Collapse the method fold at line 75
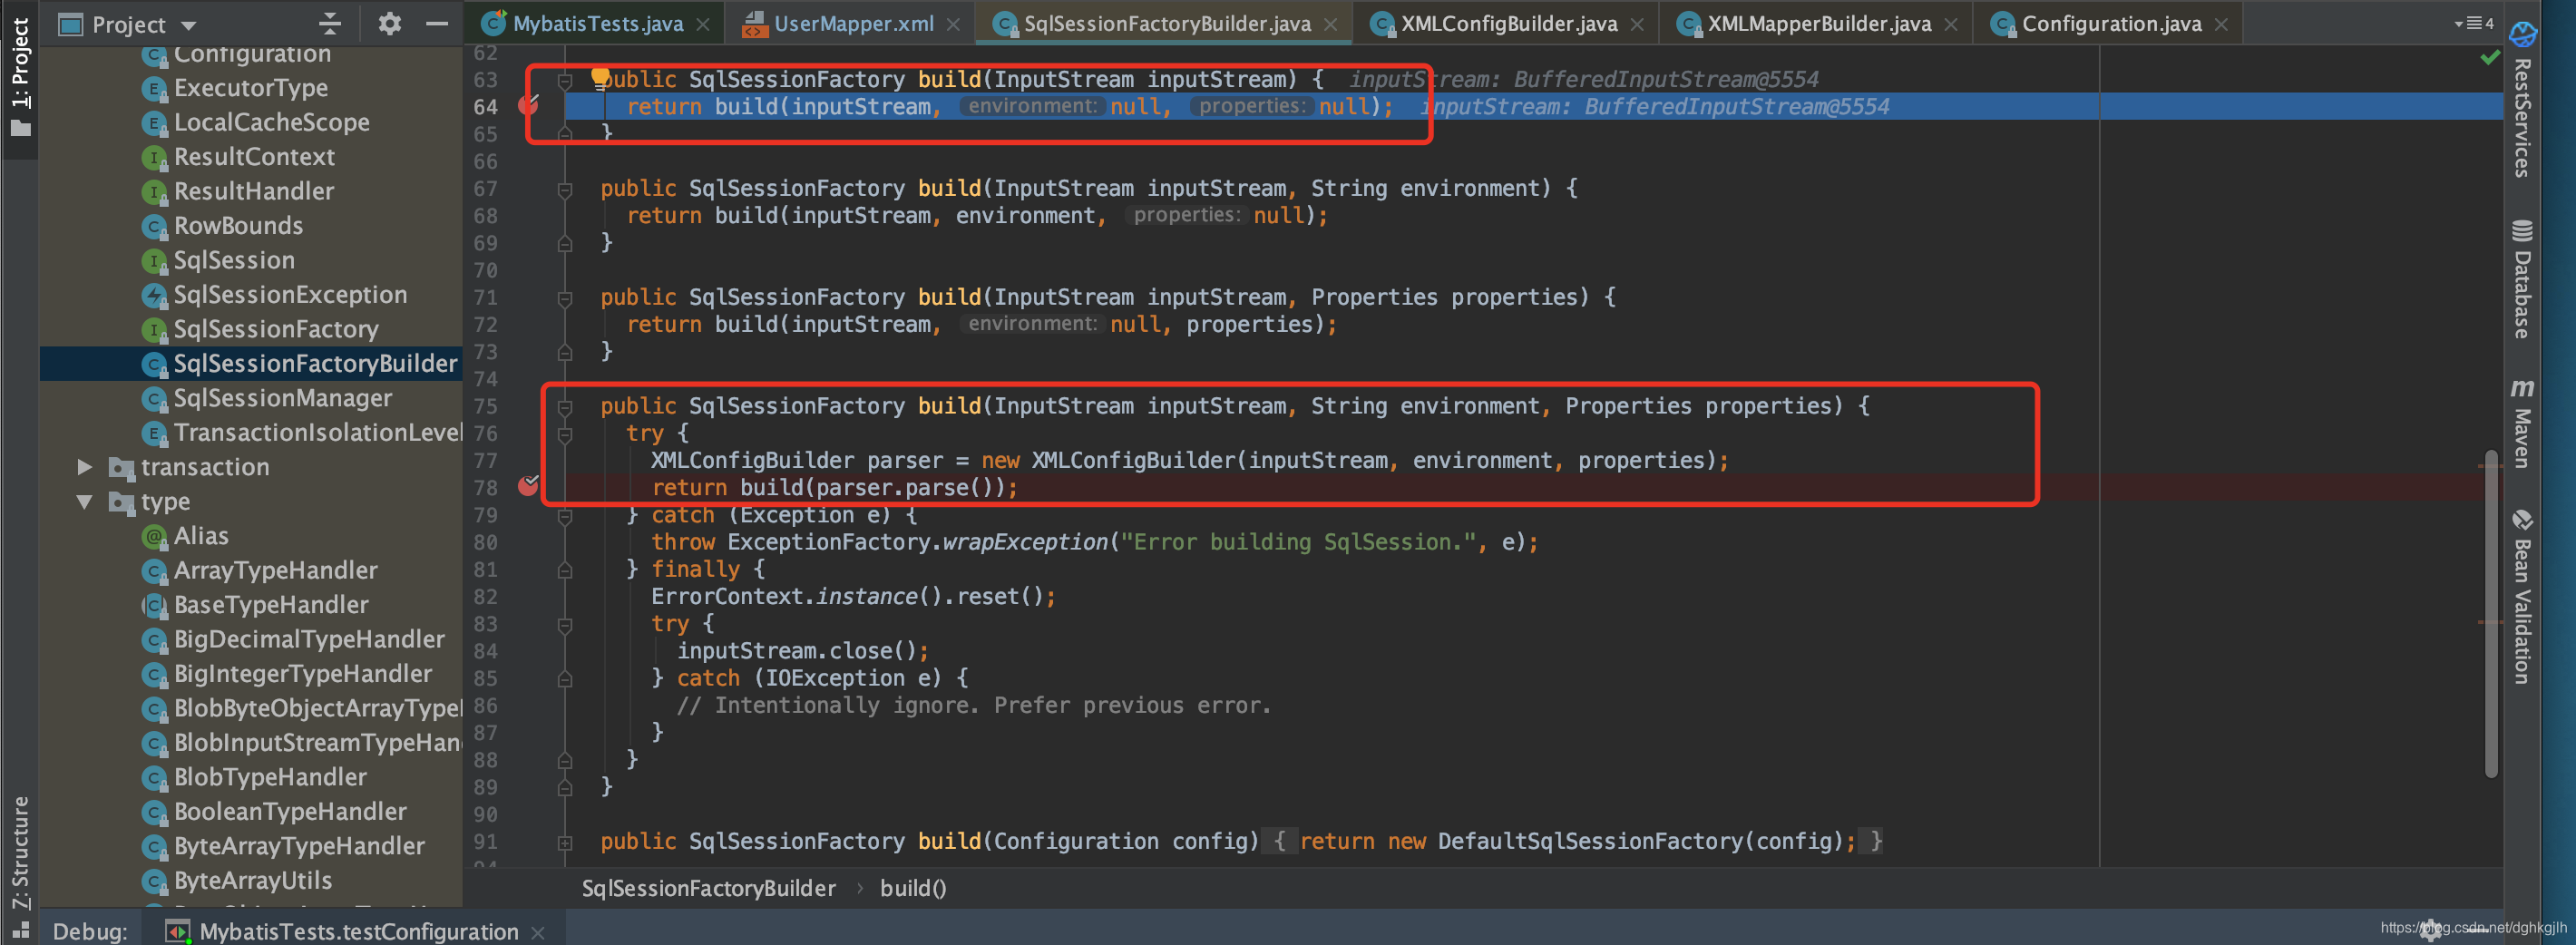Viewport: 2576px width, 945px height. click(565, 406)
